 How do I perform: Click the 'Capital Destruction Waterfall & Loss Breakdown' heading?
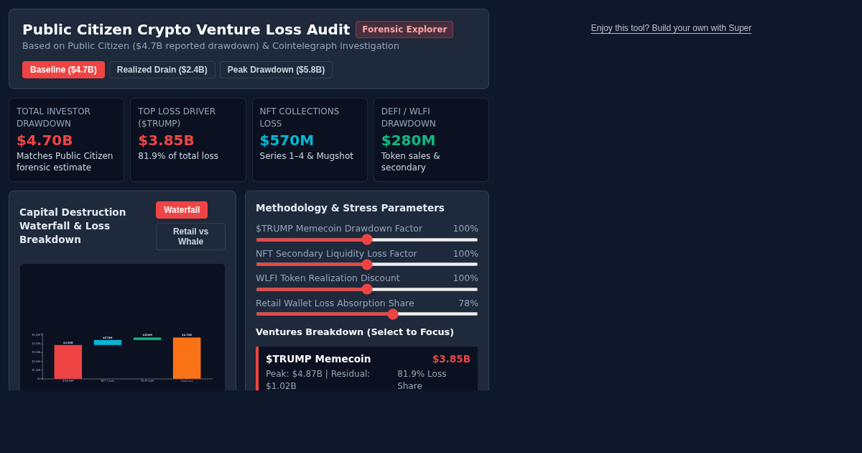tap(73, 226)
